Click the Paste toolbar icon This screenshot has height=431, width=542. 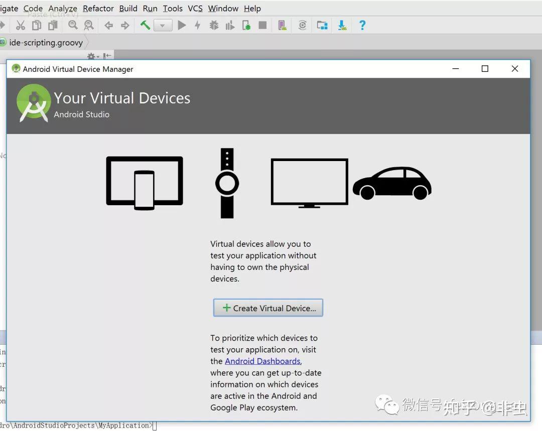53,25
